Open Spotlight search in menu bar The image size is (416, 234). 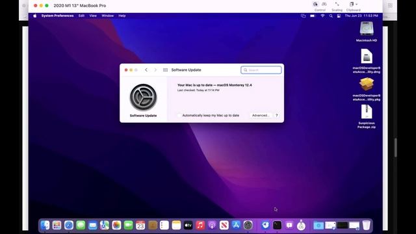(x=331, y=16)
